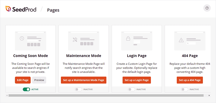
Task: Click the 404 Page warning thumbnail
Action: 190,41
